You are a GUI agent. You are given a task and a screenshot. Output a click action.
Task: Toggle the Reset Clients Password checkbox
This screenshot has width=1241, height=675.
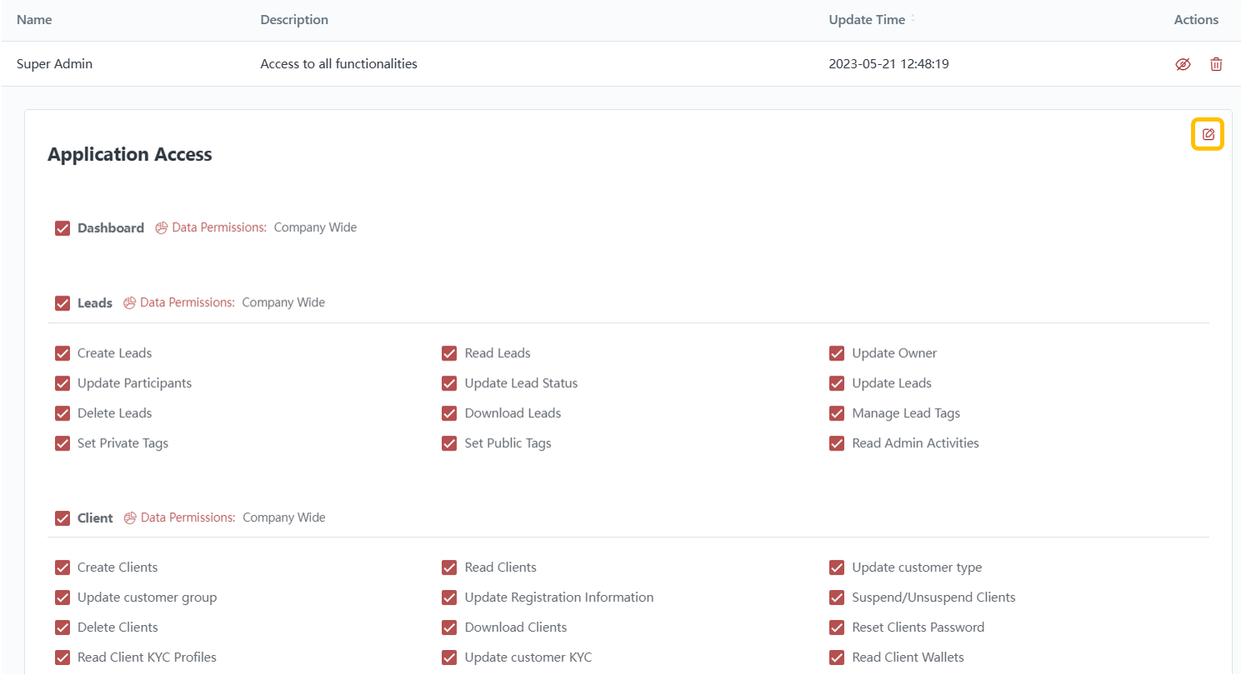[x=837, y=627]
